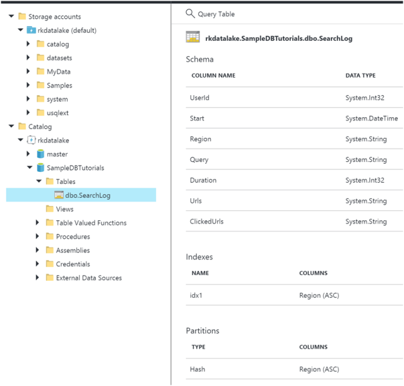Viewport: 404px width, 386px height.
Task: Collapse the Catalog root node
Action: [x=11, y=126]
